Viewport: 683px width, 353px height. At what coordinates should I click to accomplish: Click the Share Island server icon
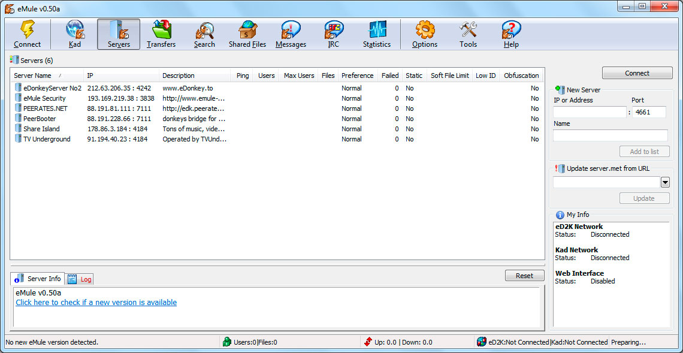pyautogui.click(x=18, y=129)
